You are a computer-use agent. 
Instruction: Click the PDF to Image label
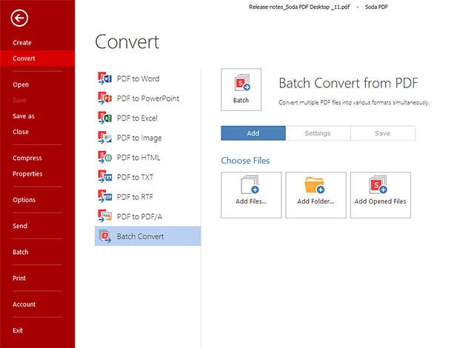(139, 138)
